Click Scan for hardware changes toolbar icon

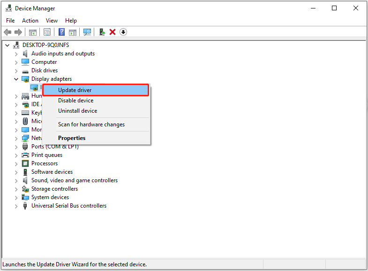pos(87,32)
